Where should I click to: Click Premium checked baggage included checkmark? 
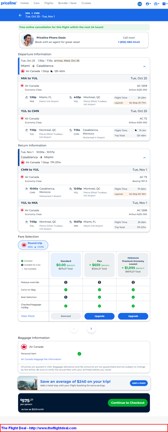coord(133,306)
